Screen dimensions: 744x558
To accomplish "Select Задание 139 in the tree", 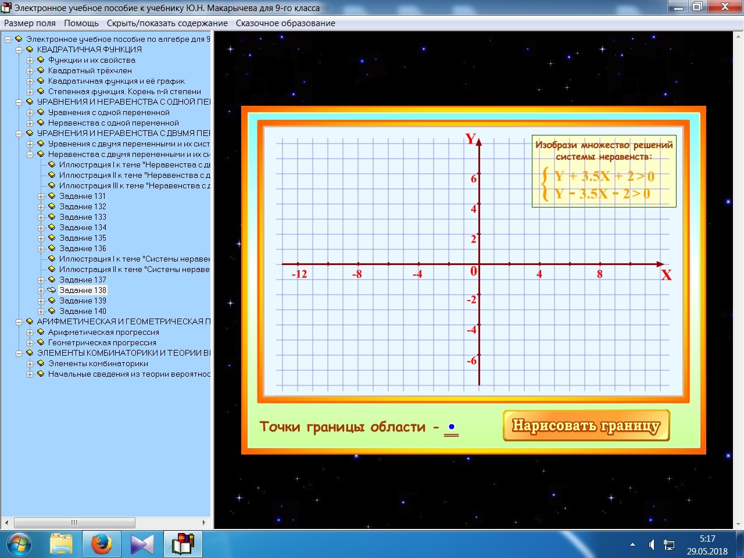I will [x=83, y=301].
